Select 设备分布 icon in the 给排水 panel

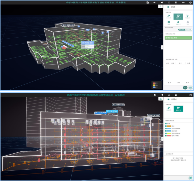point(169,108)
